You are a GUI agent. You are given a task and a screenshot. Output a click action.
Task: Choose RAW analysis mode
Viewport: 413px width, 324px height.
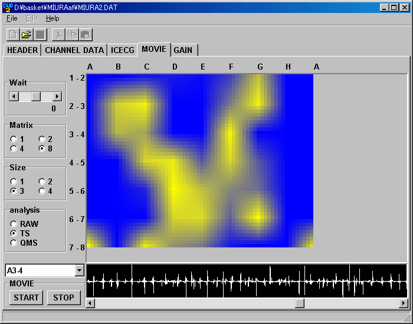click(14, 224)
